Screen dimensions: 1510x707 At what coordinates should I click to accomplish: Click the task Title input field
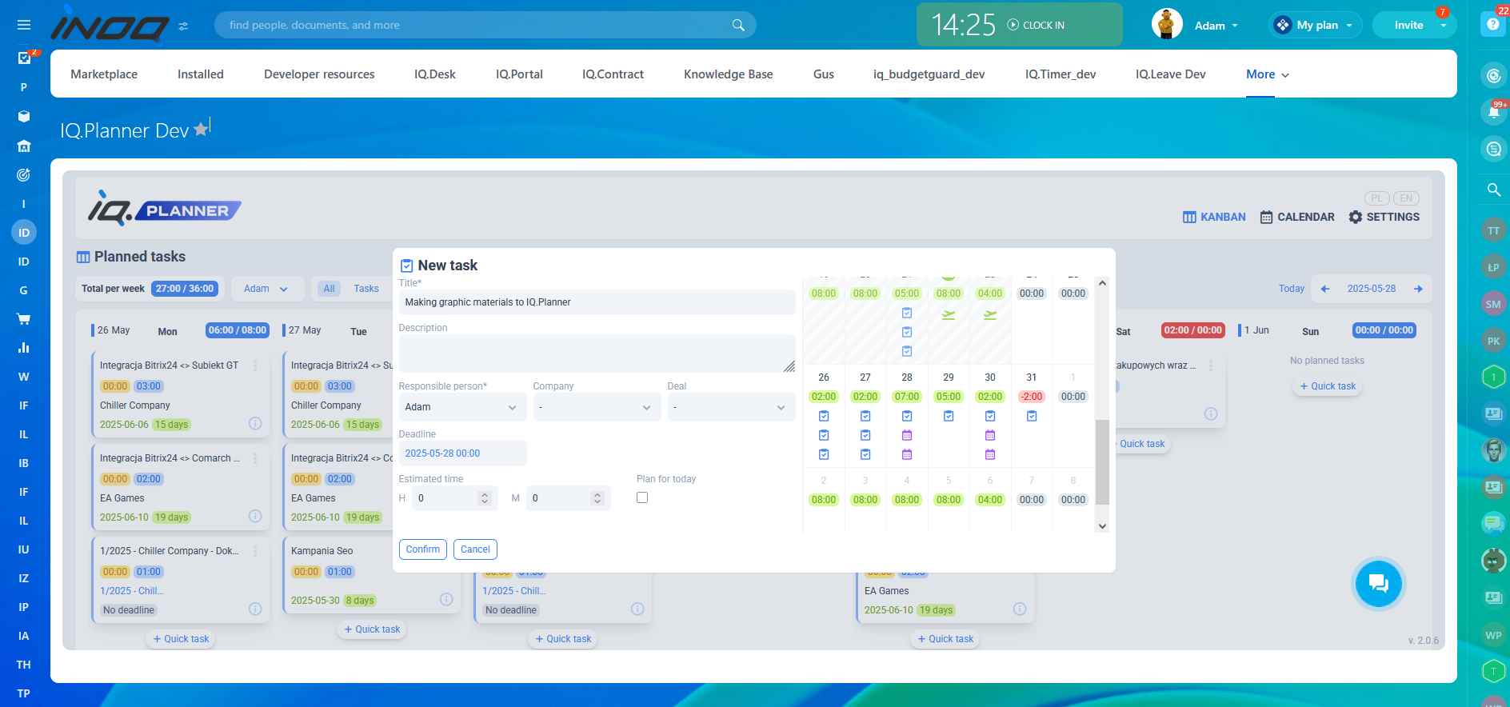[x=597, y=302]
